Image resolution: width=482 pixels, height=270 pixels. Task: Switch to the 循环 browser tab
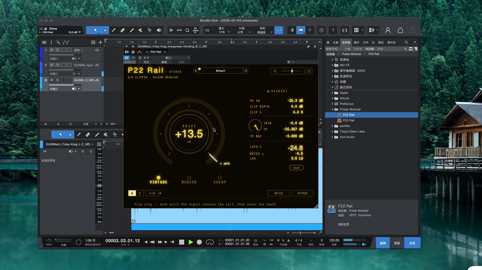(356, 43)
